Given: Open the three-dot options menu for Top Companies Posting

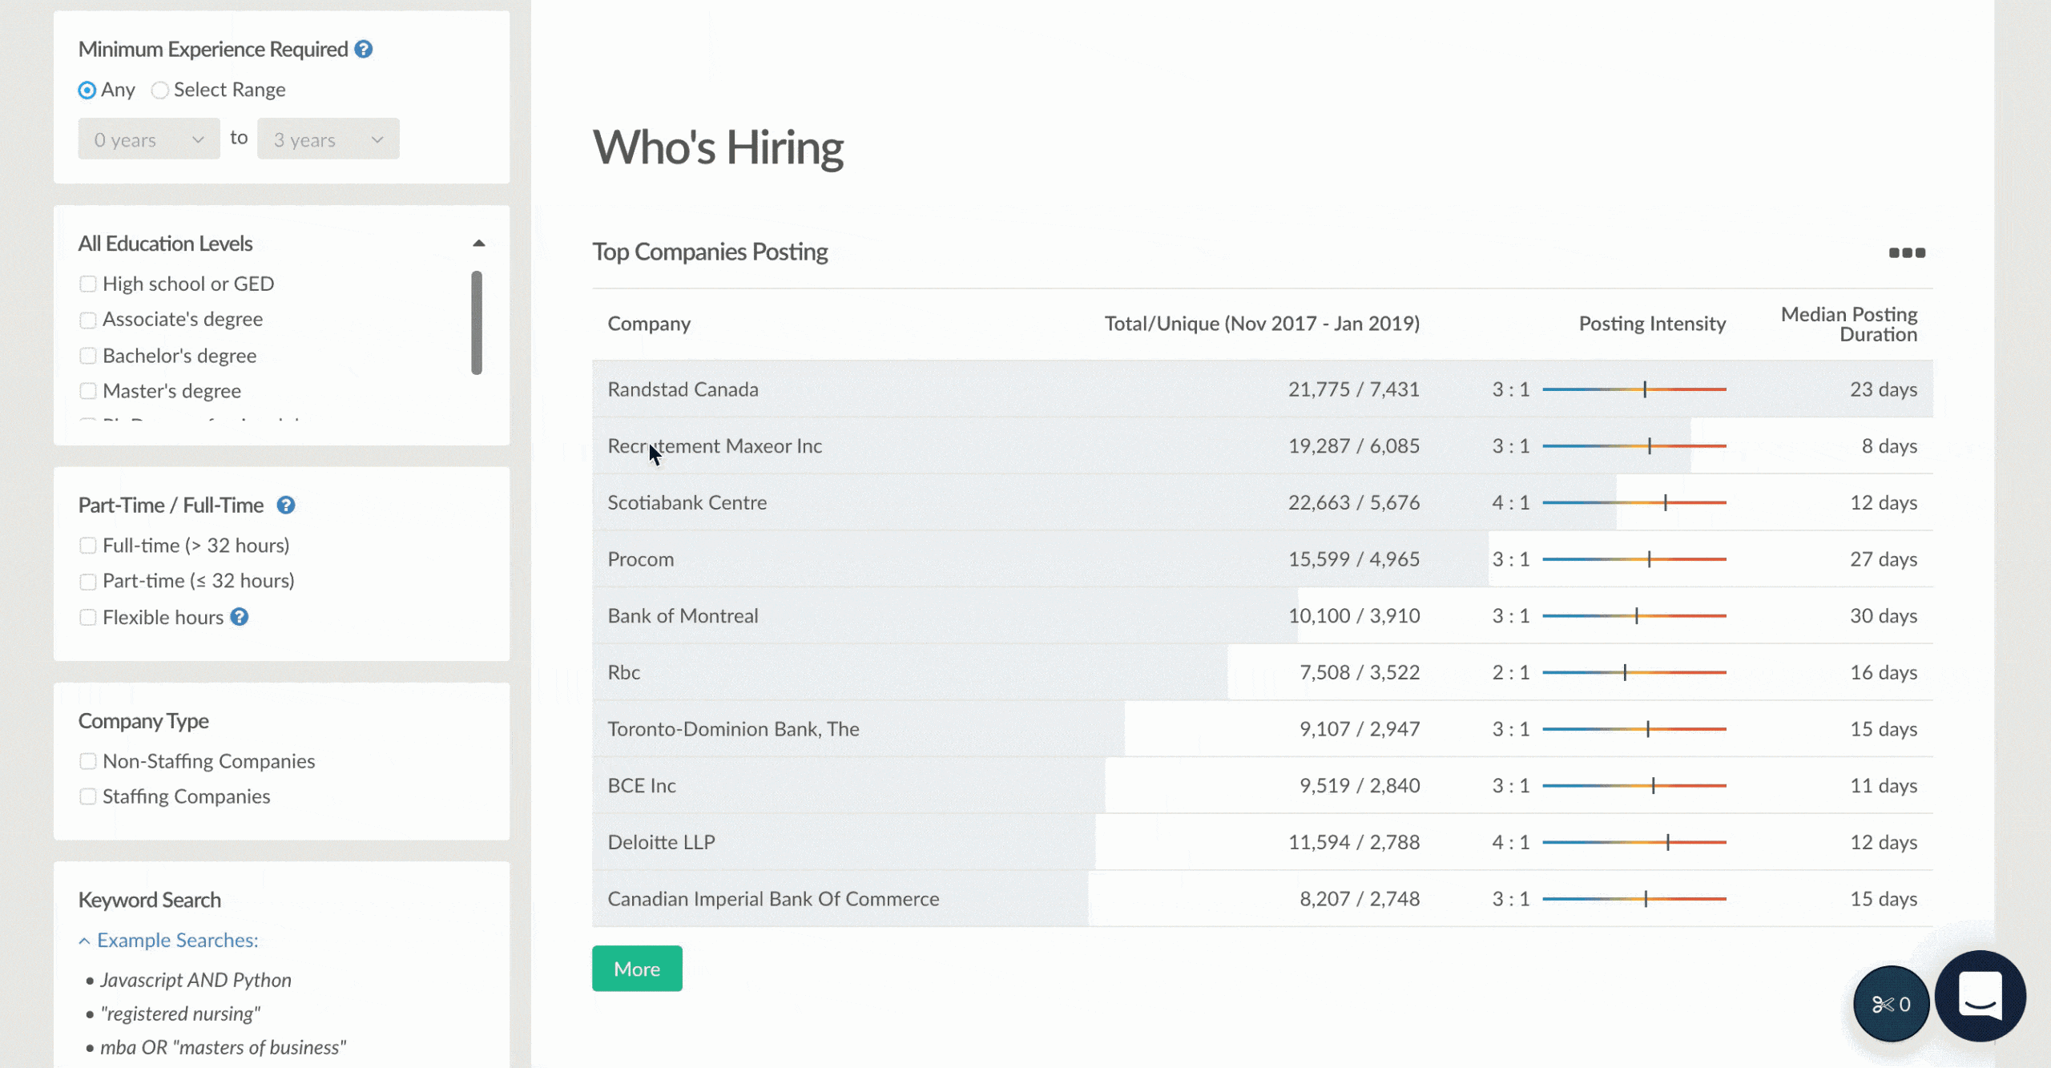Looking at the screenshot, I should pos(1907,253).
